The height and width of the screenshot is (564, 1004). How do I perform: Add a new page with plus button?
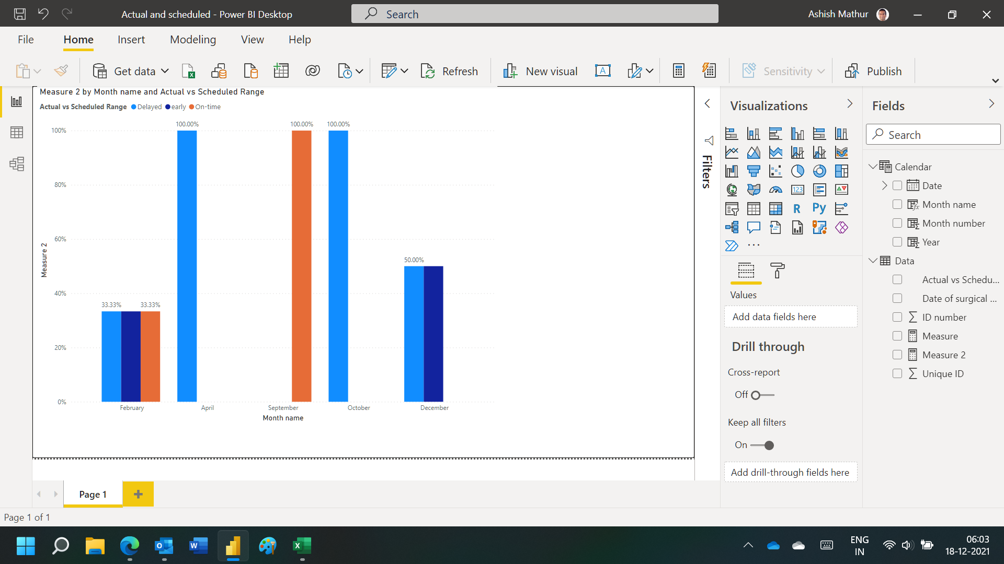(138, 494)
